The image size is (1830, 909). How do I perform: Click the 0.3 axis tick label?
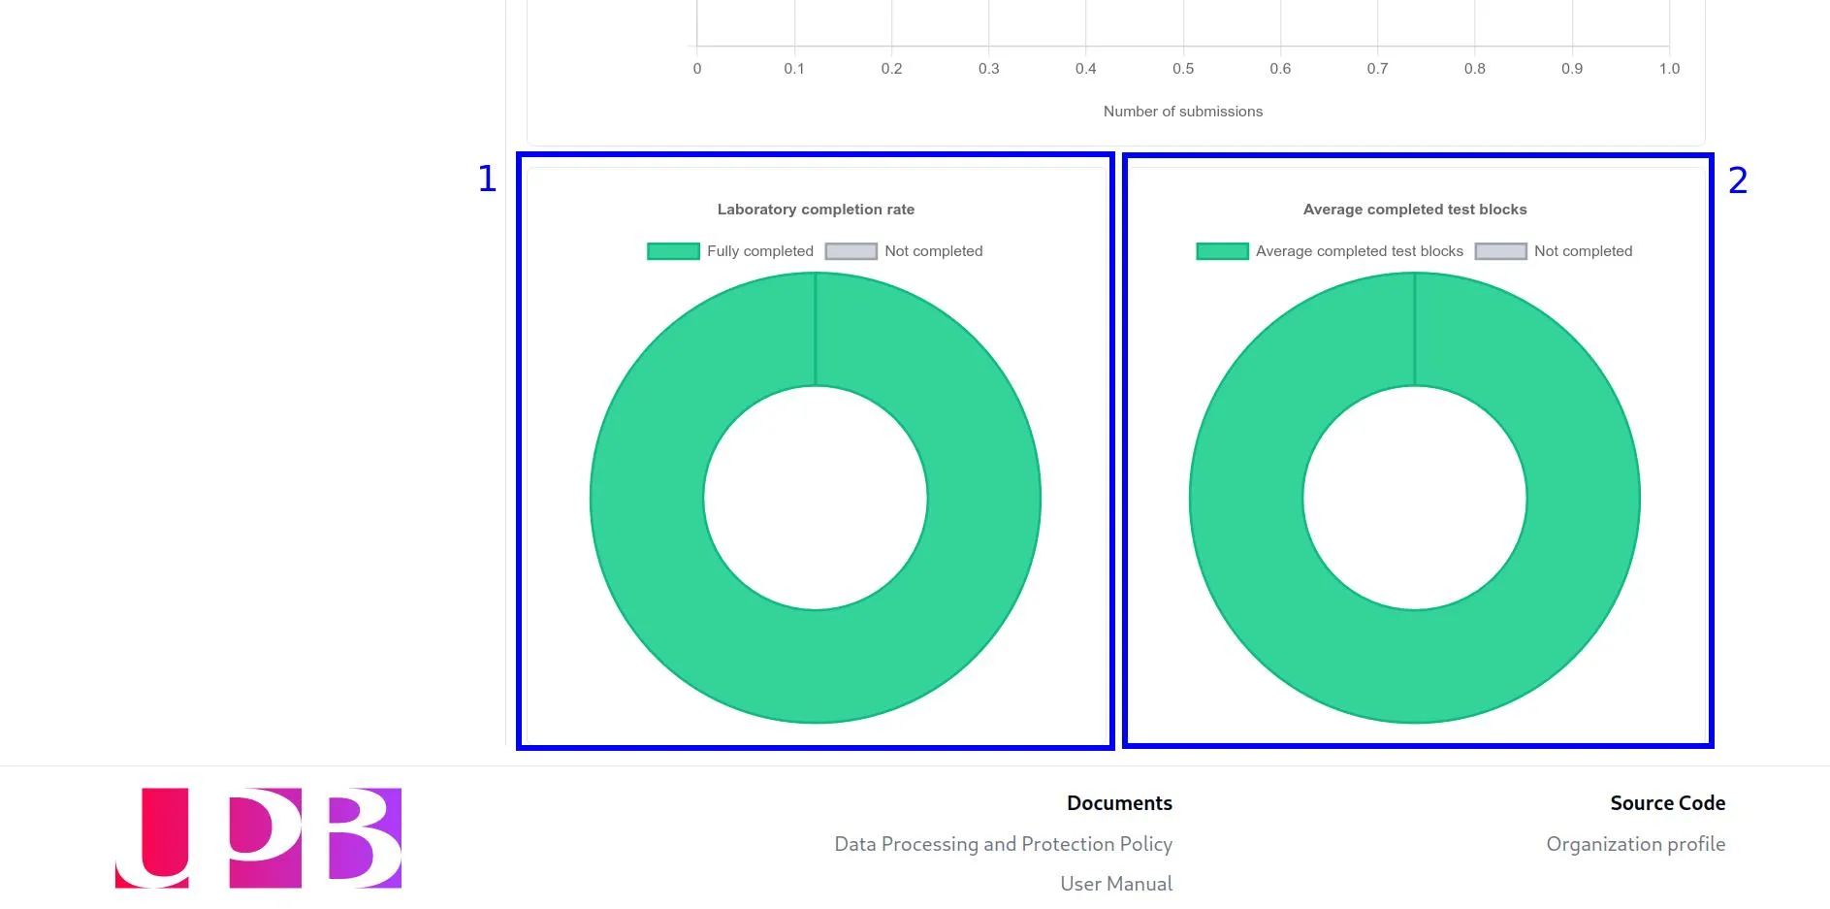click(x=988, y=69)
